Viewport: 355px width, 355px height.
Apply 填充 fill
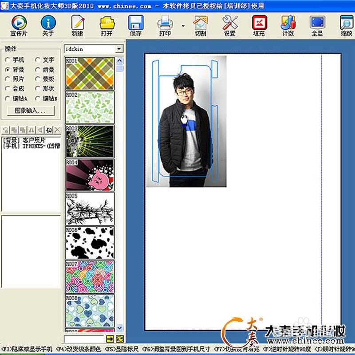coord(259,26)
